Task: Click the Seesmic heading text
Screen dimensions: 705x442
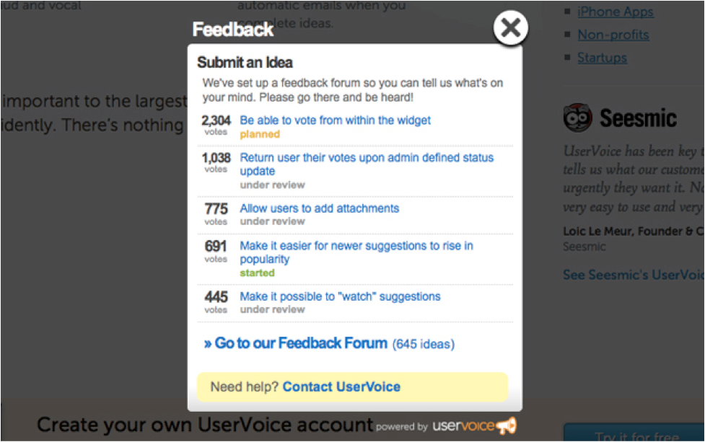Action: point(638,118)
